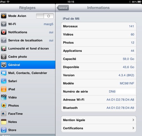The height and width of the screenshot is (136, 142).
Task: Tap the battery indicator in status bar
Action: 139,2
